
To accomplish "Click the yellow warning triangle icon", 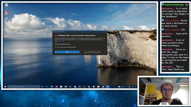I will pos(56,35).
